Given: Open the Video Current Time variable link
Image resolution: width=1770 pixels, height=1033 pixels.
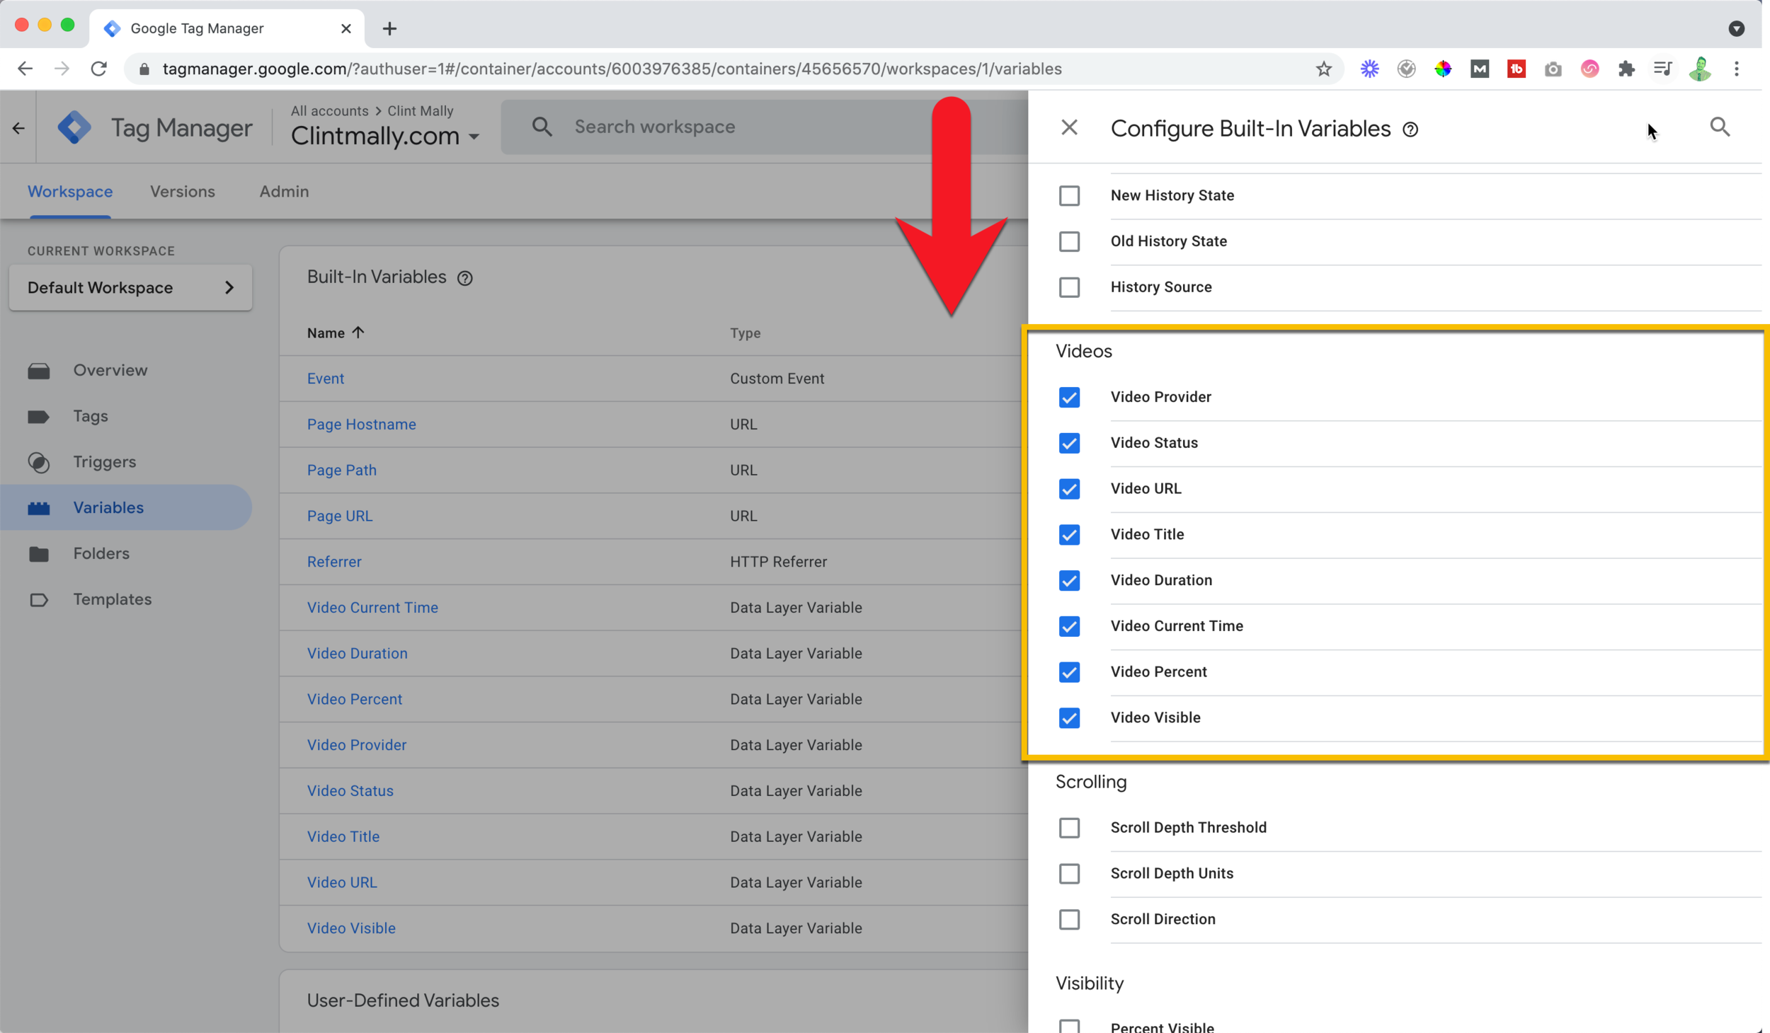Looking at the screenshot, I should tap(372, 607).
